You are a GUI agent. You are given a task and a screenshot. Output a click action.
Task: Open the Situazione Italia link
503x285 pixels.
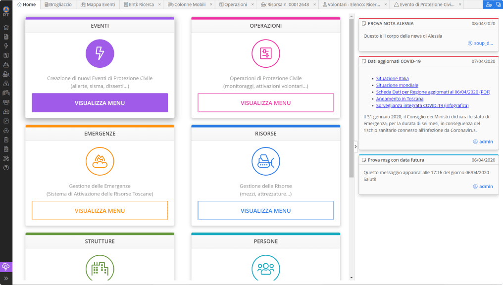[x=392, y=78]
